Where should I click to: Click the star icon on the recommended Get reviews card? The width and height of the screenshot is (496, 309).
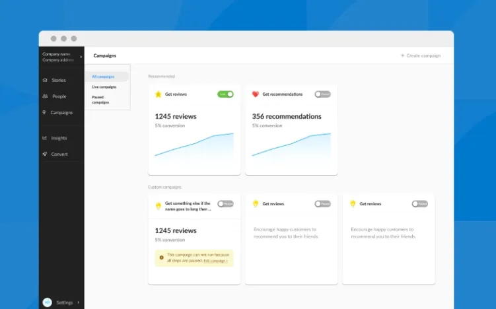(x=158, y=94)
